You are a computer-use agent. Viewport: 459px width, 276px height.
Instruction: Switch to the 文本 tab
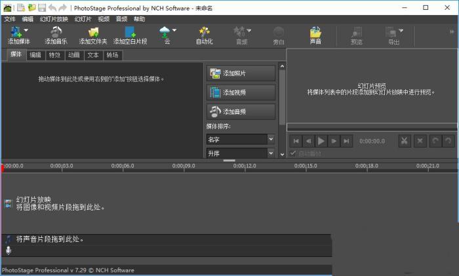pos(93,55)
